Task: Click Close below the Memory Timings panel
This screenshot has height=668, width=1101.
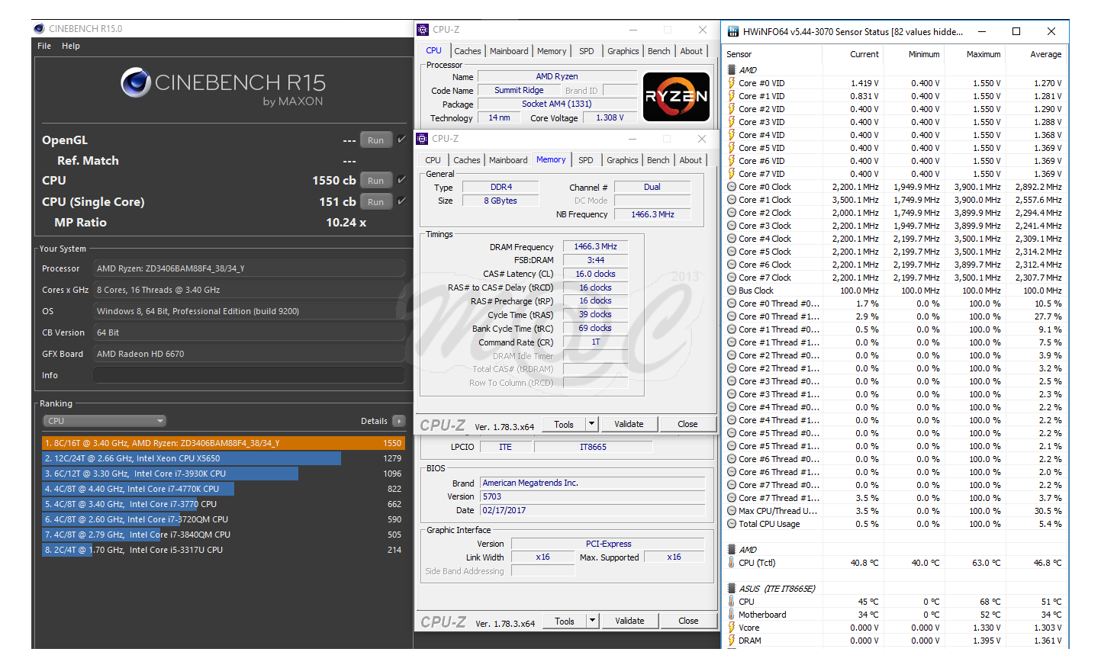Action: click(687, 424)
